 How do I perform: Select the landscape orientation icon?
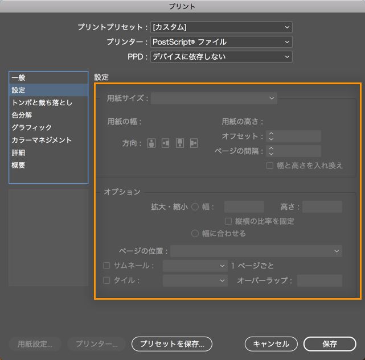166,143
